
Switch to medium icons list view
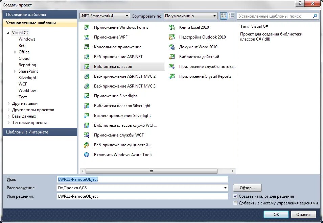(x=232, y=16)
